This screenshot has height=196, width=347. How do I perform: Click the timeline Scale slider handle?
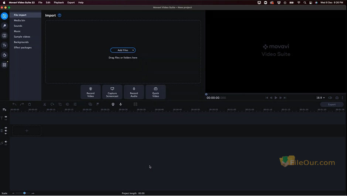[24, 193]
